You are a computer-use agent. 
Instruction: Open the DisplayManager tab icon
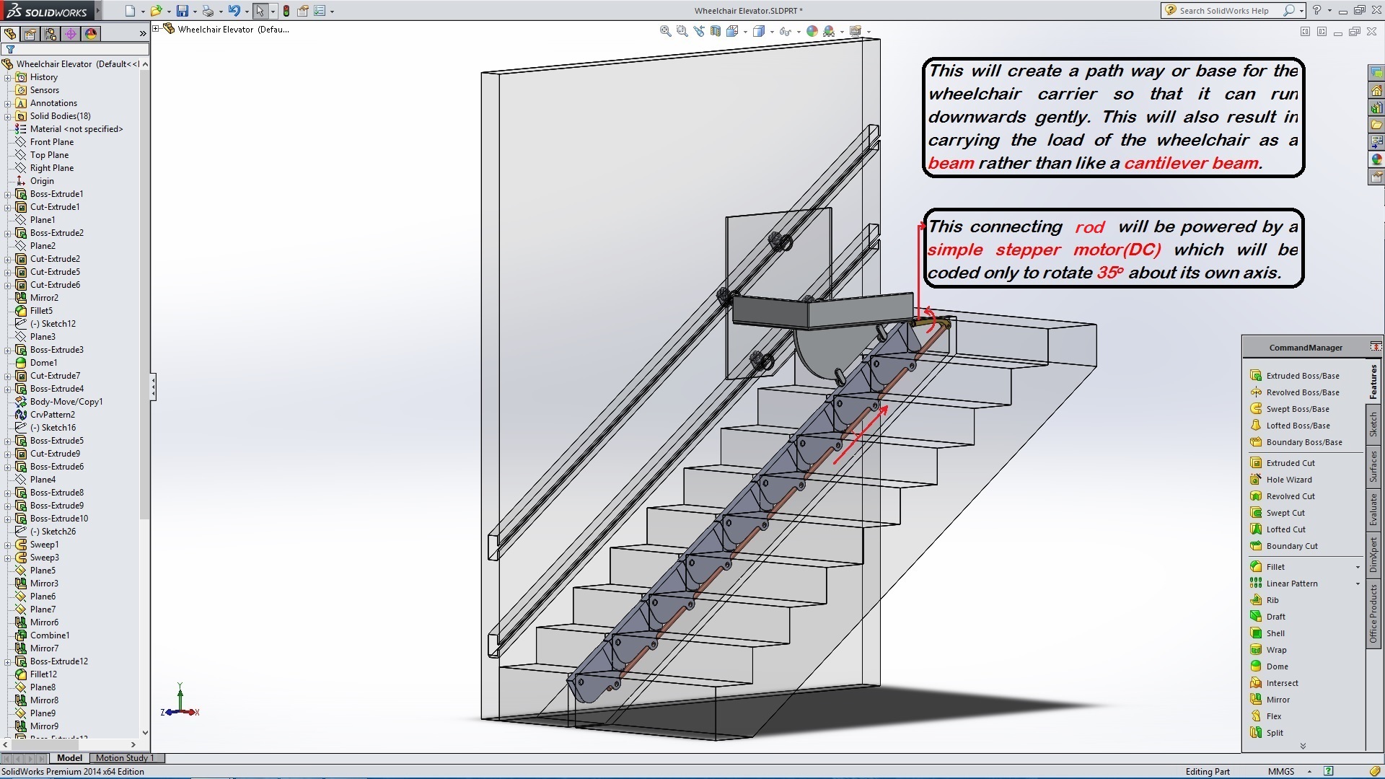pos(91,34)
